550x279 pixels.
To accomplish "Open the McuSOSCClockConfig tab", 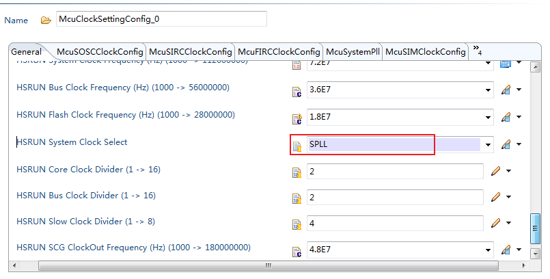I will pos(100,52).
